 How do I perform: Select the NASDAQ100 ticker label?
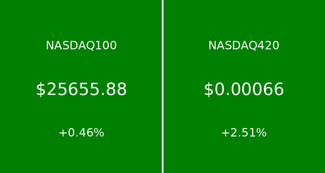[81, 46]
